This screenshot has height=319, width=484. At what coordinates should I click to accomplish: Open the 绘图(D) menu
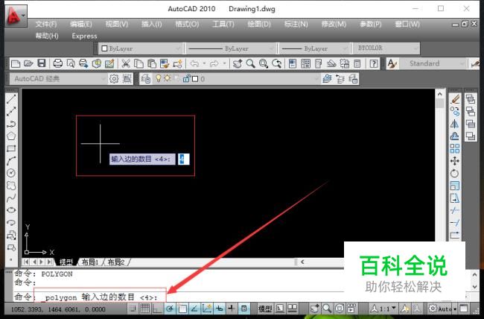pyautogui.click(x=259, y=24)
